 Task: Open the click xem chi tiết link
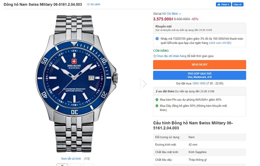click(220, 43)
